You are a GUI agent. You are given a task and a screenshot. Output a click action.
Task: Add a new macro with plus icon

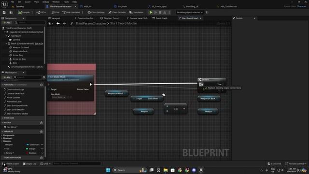pos(42,123)
